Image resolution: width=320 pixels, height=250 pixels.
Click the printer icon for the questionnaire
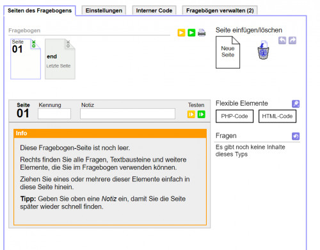click(x=202, y=33)
